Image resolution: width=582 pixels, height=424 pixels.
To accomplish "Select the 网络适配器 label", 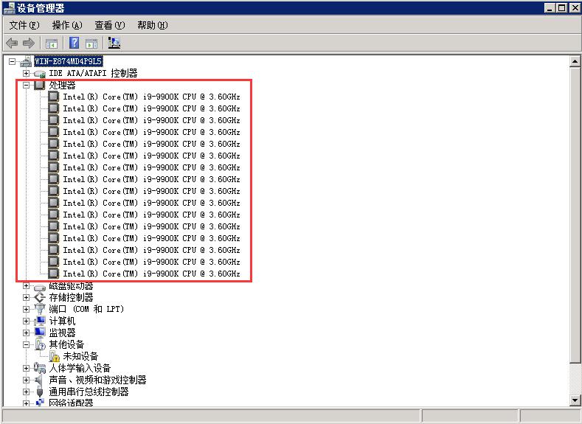I will click(71, 403).
